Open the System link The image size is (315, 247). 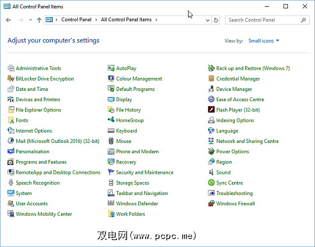click(24, 193)
